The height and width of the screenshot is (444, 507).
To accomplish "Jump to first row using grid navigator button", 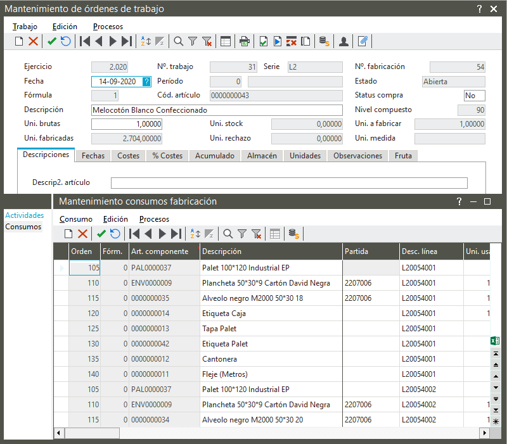I will (x=496, y=353).
